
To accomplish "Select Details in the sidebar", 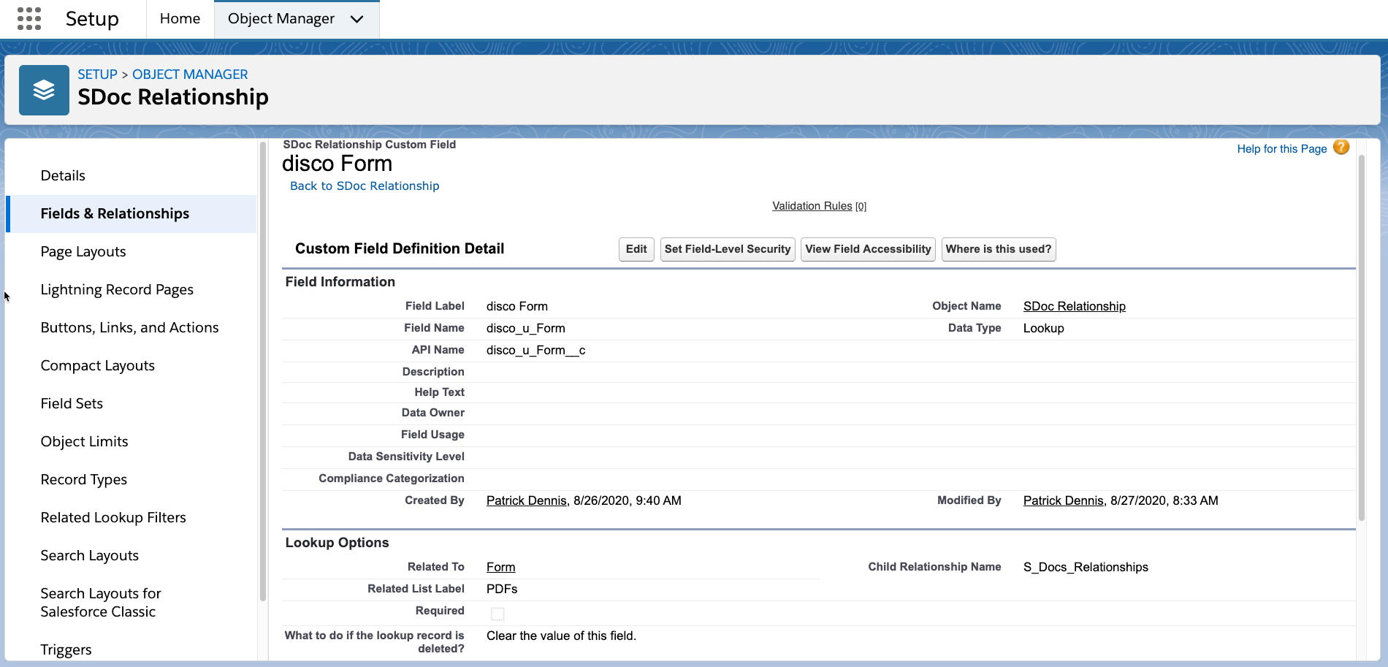I will pyautogui.click(x=131, y=176).
